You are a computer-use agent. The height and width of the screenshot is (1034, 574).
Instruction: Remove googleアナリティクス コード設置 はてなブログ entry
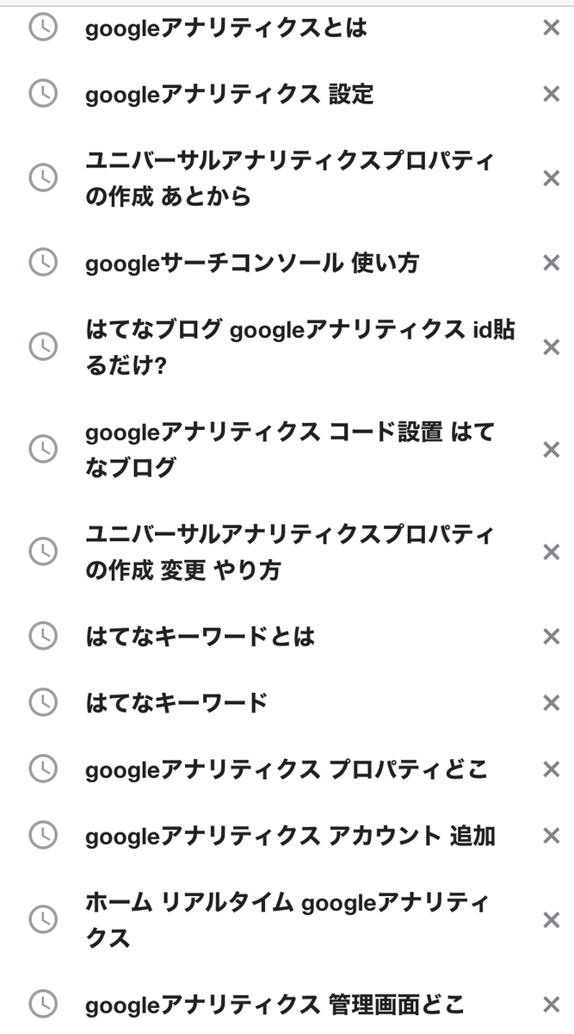point(551,449)
